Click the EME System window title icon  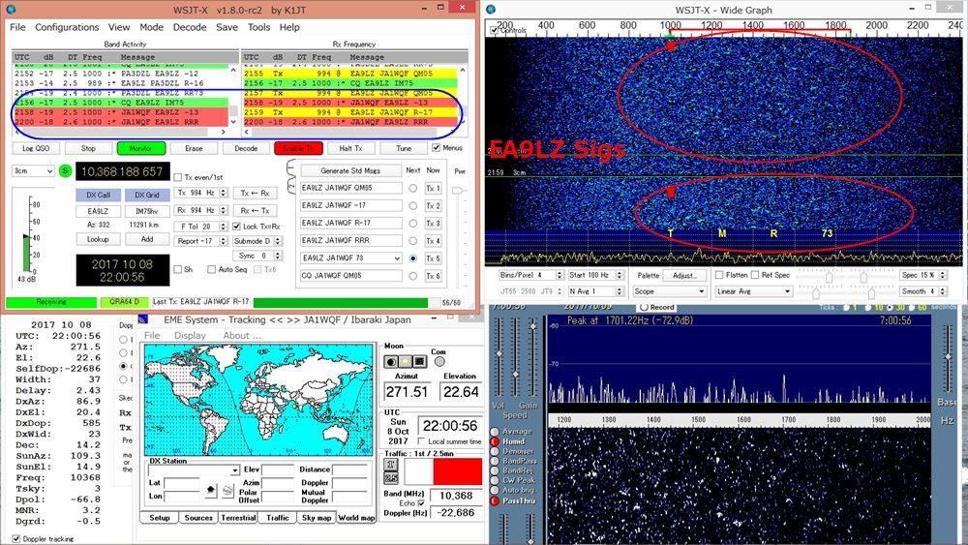pyautogui.click(x=143, y=319)
